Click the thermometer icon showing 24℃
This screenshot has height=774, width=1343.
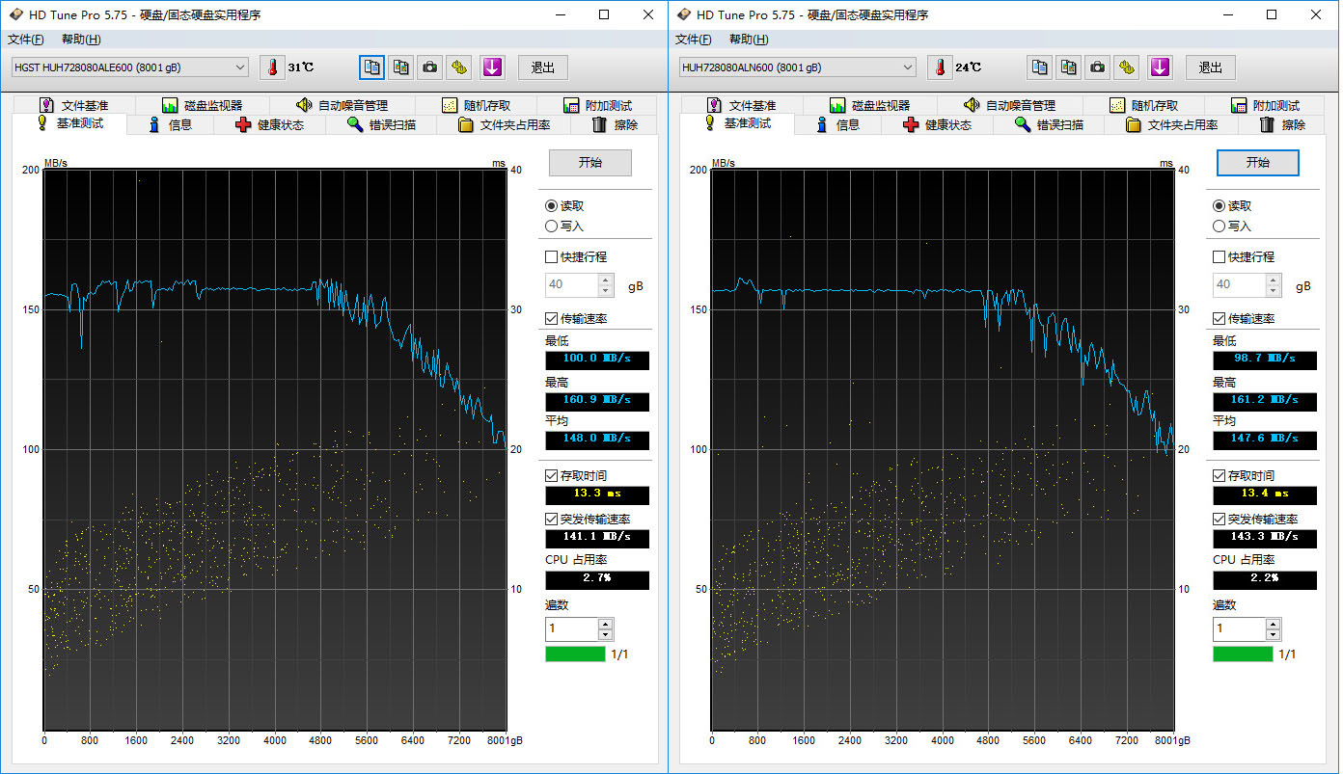[x=941, y=67]
